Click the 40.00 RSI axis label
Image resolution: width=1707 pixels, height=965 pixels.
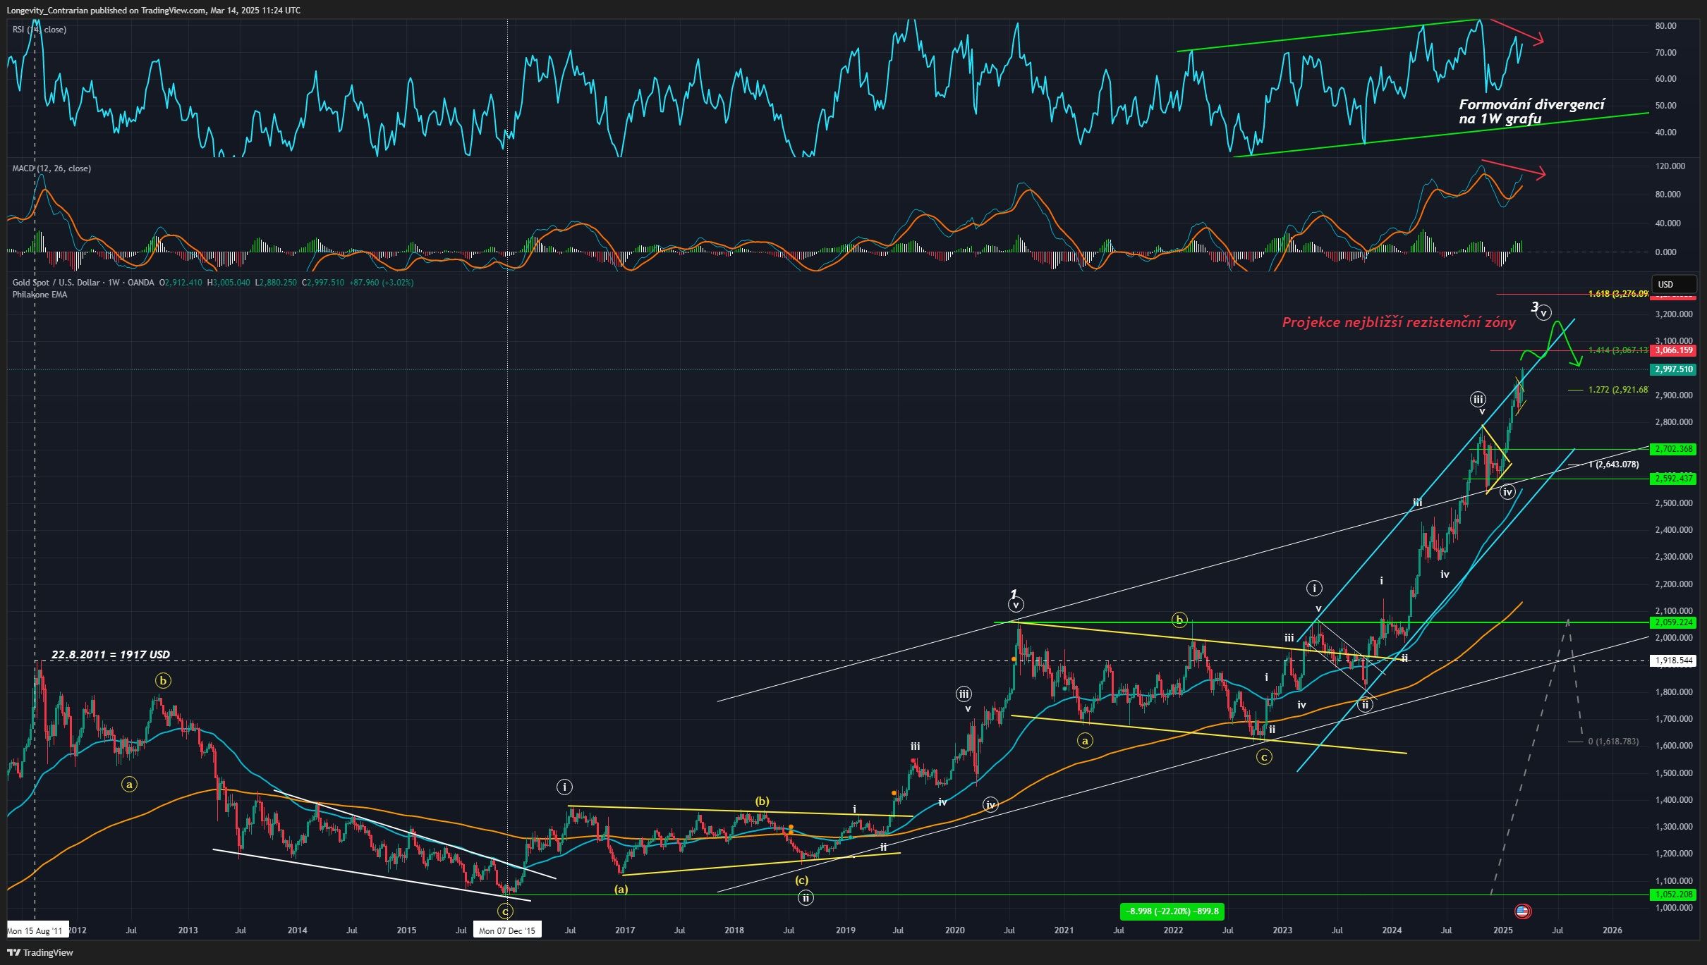(1665, 133)
